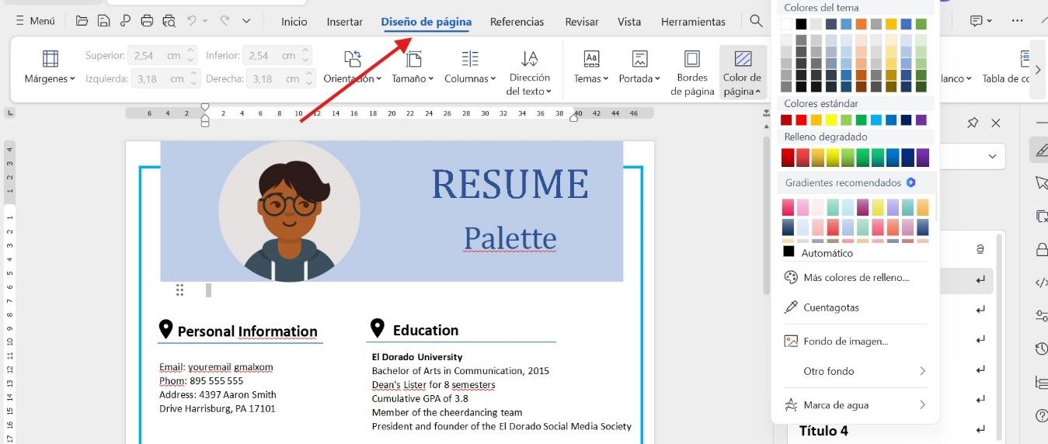Click the Dirección del texto icon
The width and height of the screenshot is (1048, 444).
click(x=529, y=59)
